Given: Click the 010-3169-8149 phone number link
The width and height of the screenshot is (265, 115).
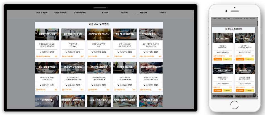Looking at the screenshot, I should [74, 52].
